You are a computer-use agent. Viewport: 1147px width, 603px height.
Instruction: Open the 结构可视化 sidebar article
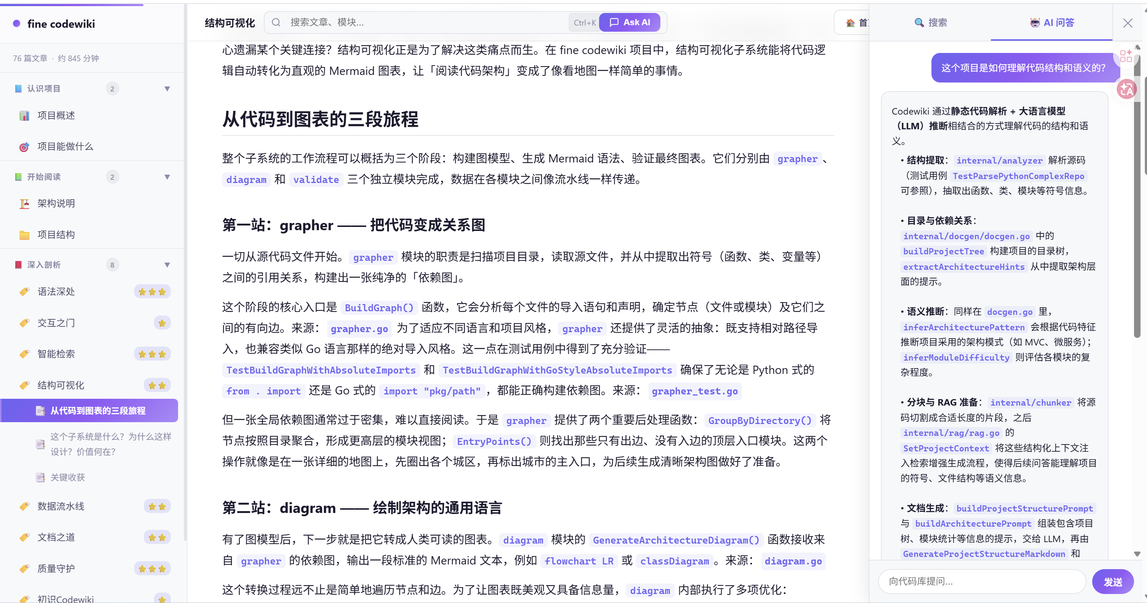pyautogui.click(x=61, y=385)
